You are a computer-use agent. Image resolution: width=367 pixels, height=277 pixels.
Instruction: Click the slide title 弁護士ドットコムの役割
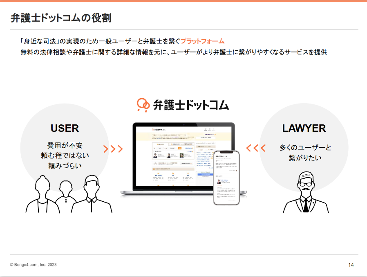pos(61,18)
